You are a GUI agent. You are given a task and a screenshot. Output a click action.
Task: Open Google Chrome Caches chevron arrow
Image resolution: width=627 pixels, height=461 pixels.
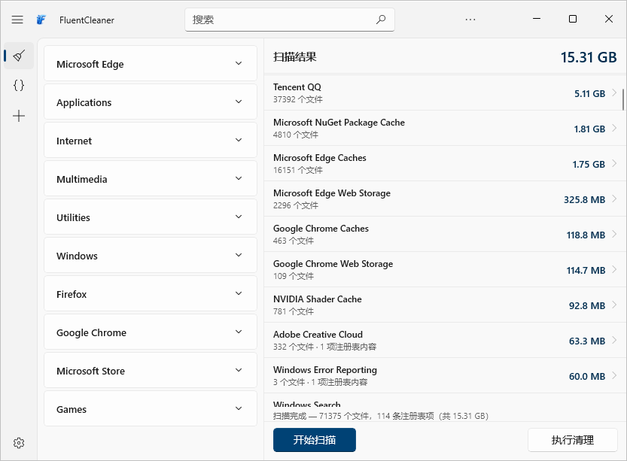(614, 235)
